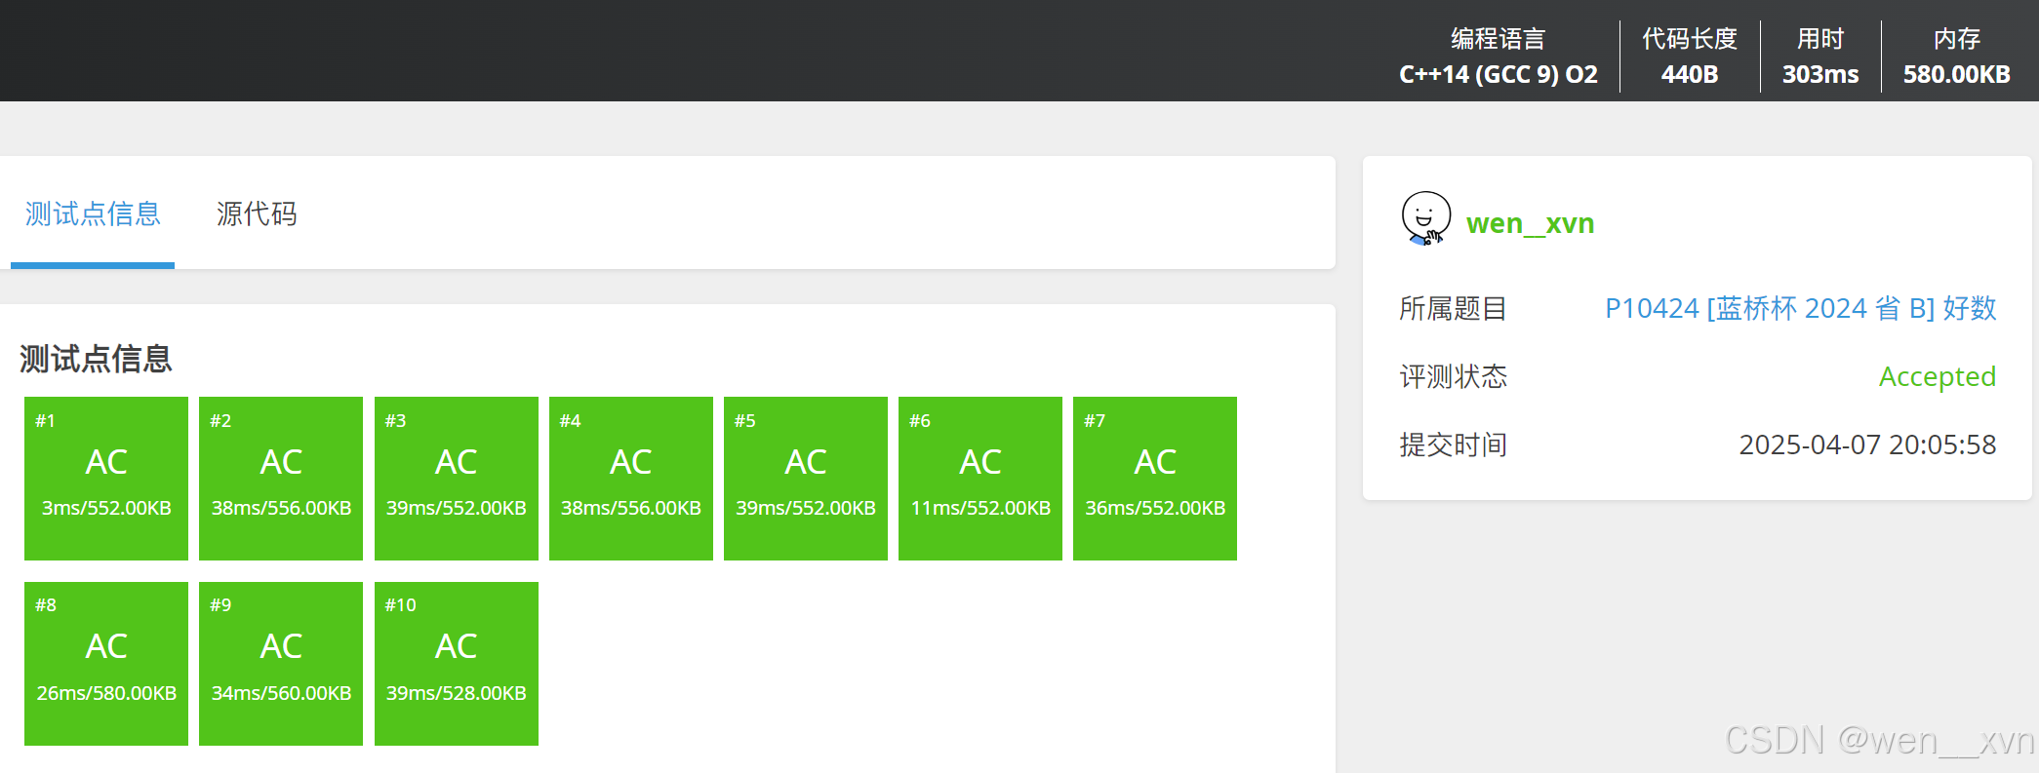Click the 编程语言 header label
Screen dimensions: 2039x773
1499,39
